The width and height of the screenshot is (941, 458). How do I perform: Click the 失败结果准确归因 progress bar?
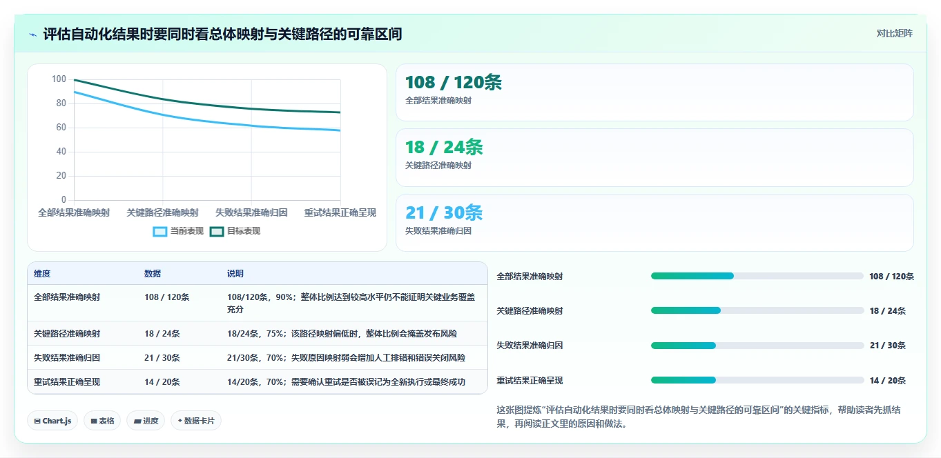coord(757,346)
